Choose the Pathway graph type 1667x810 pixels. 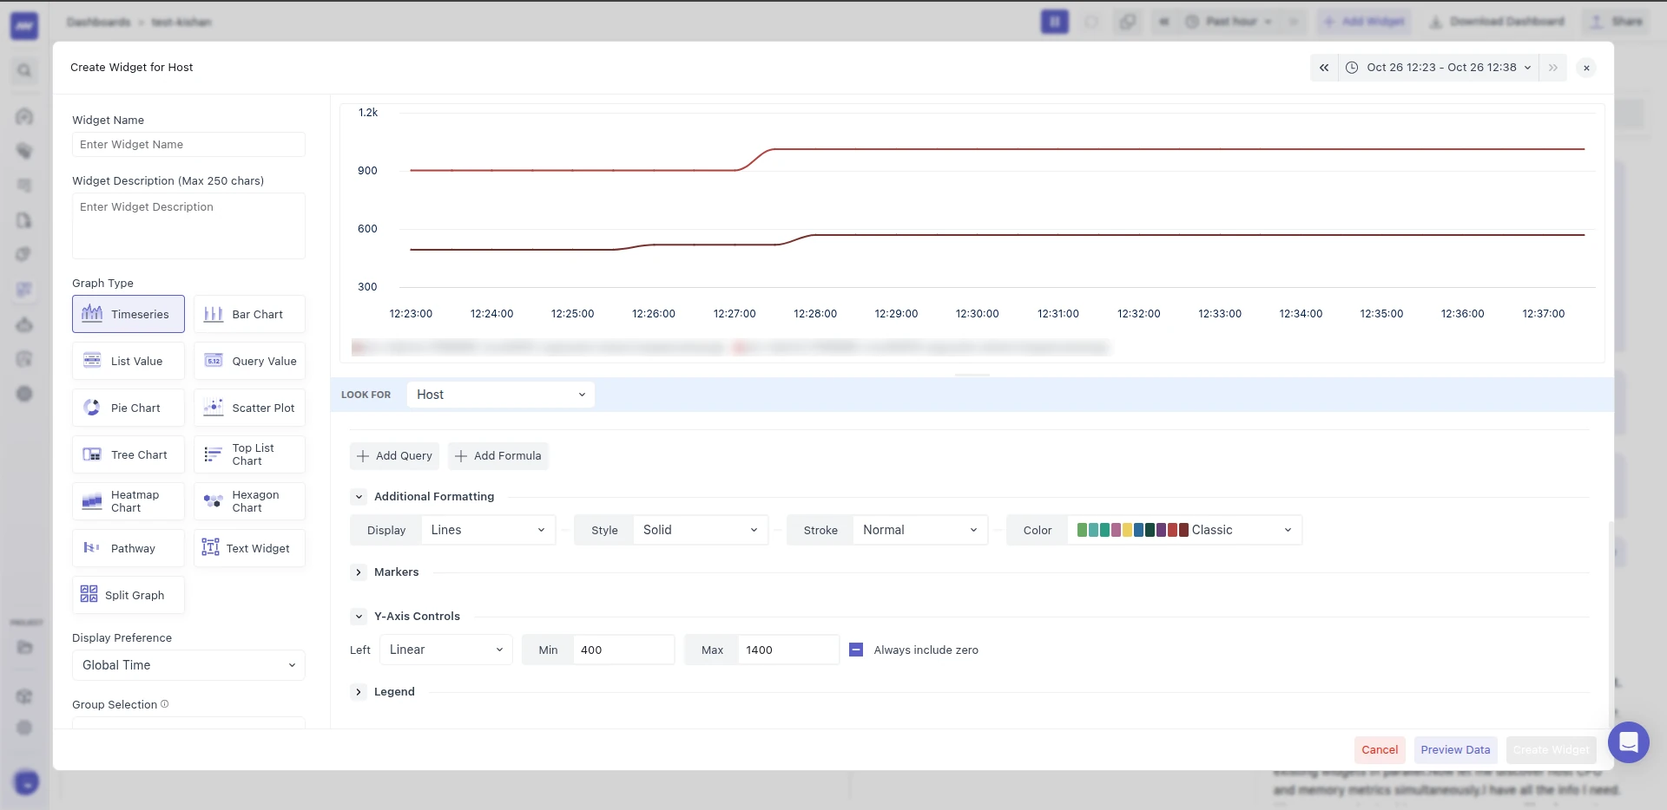click(128, 548)
